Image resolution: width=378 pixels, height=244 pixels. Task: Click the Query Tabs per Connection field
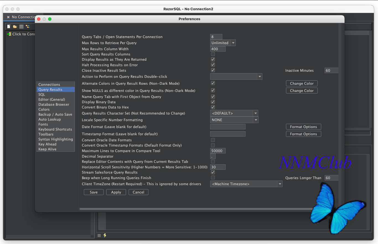coord(216,37)
